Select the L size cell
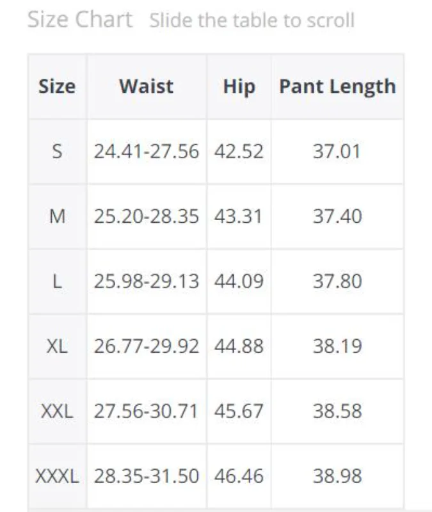This screenshot has width=432, height=512. click(57, 282)
